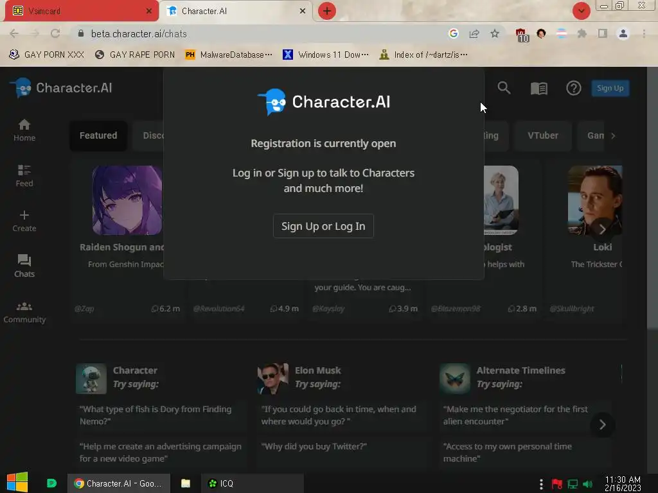Click Create plus icon in sidebar

coord(24,221)
